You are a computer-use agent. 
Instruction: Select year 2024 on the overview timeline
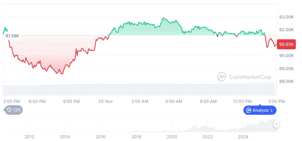243,137
